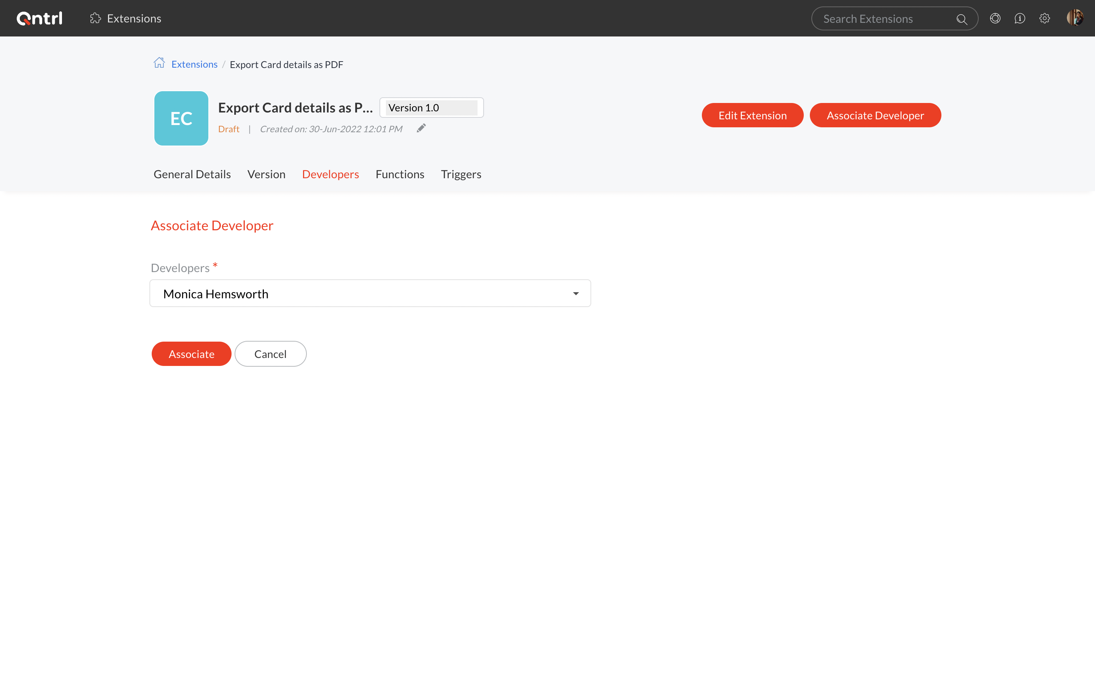
Task: Switch to the Functions tab
Action: coord(400,174)
